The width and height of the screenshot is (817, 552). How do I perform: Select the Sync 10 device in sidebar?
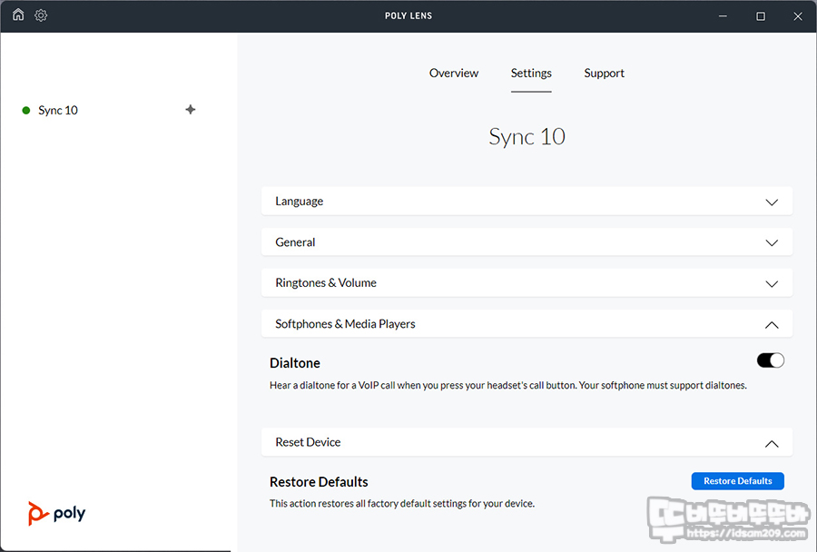pos(58,110)
